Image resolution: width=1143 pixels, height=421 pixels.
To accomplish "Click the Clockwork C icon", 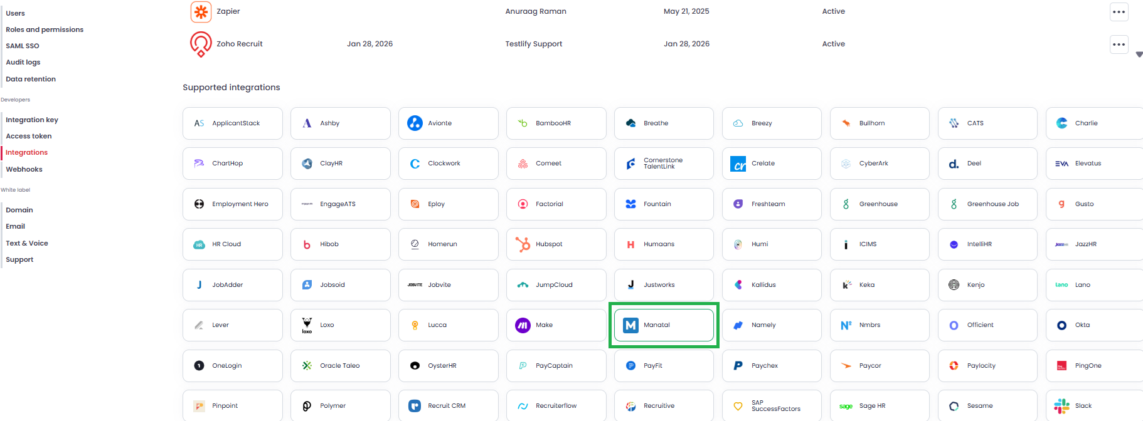I will [415, 164].
